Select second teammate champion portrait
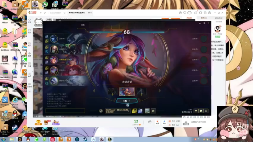 pos(54,49)
